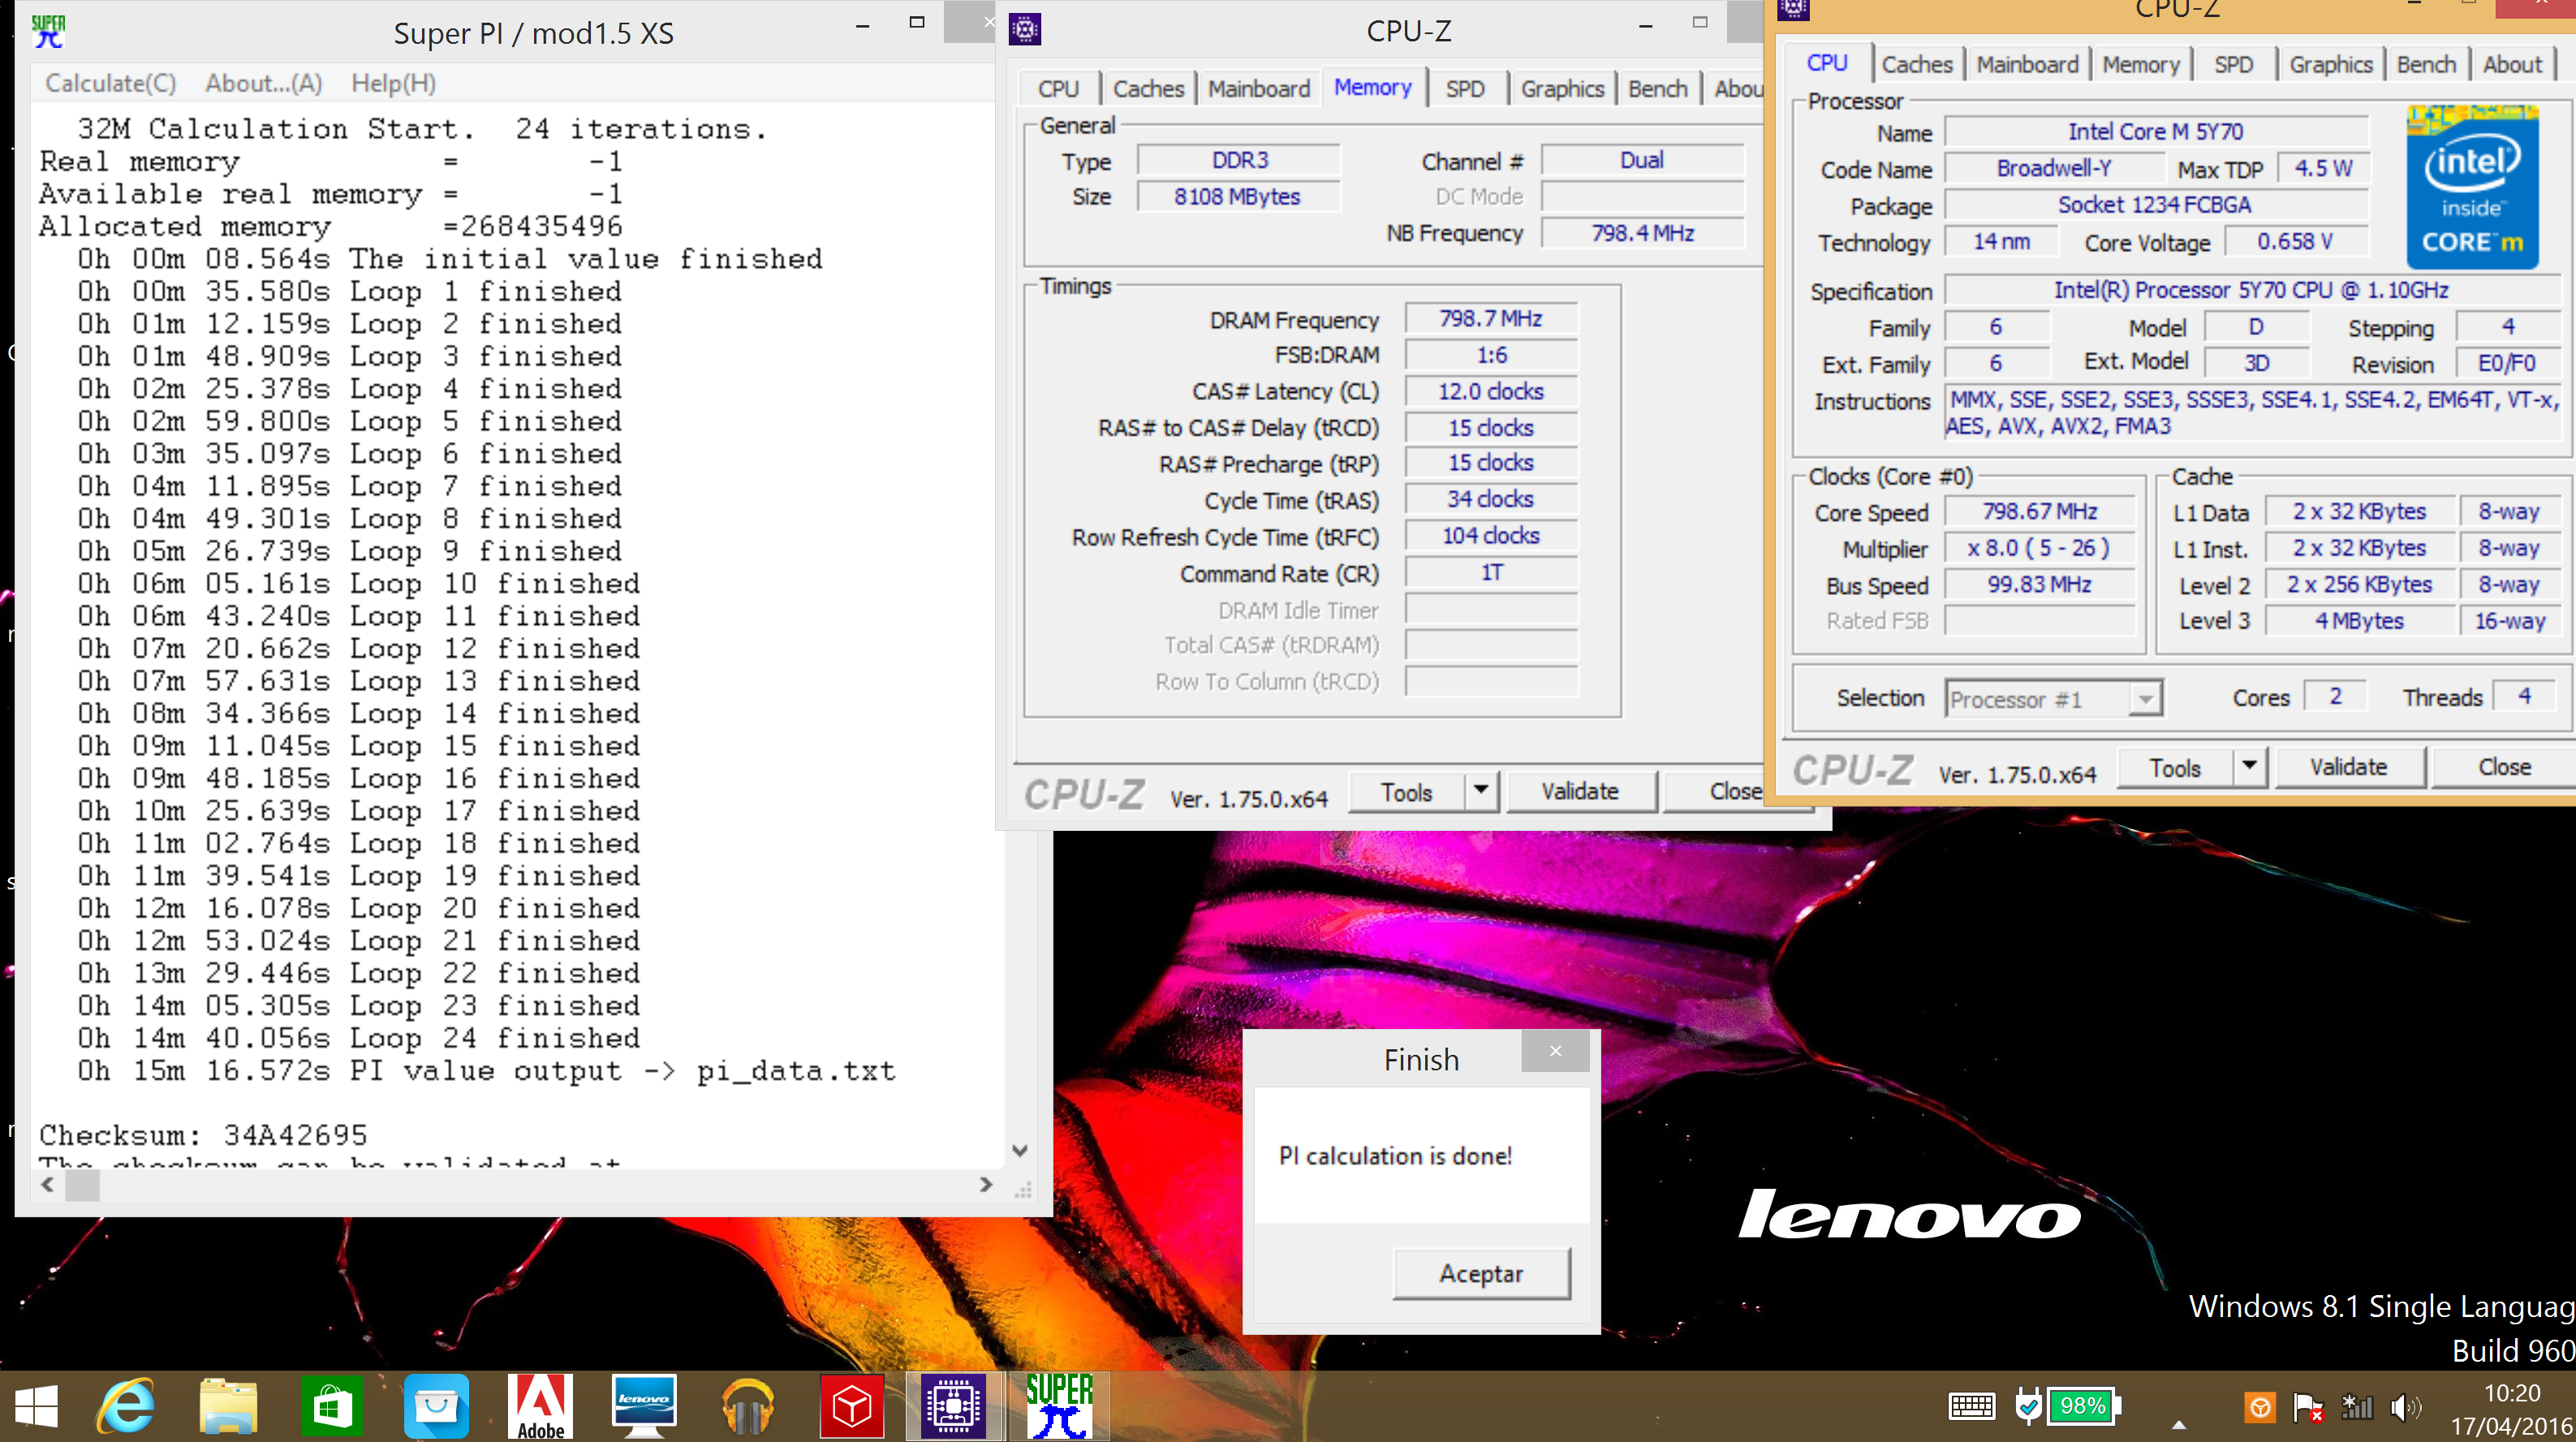Click the orange tray application icon
The image size is (2576, 1442).
[x=2260, y=1409]
